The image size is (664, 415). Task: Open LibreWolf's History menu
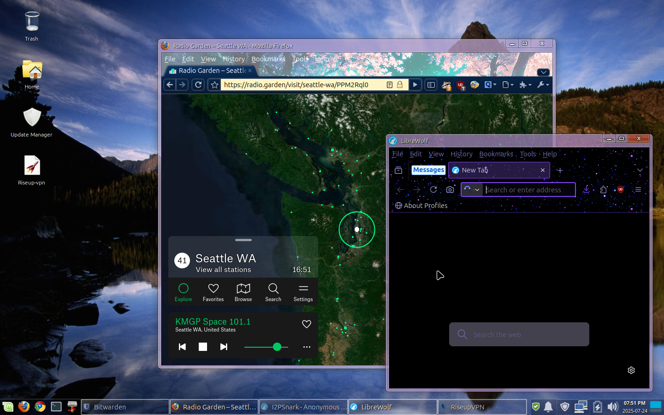click(x=461, y=154)
